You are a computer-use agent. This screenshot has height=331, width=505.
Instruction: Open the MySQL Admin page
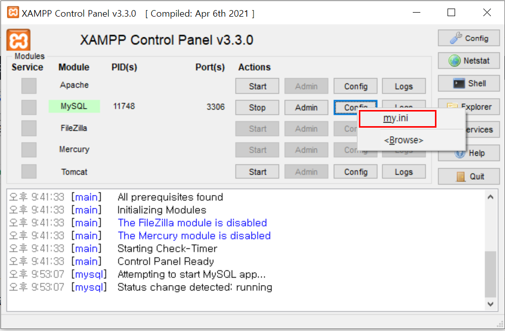pos(306,107)
